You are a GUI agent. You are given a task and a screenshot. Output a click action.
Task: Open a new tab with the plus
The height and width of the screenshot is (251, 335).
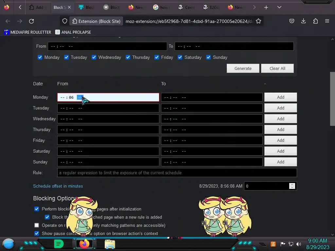pyautogui.click(x=266, y=8)
